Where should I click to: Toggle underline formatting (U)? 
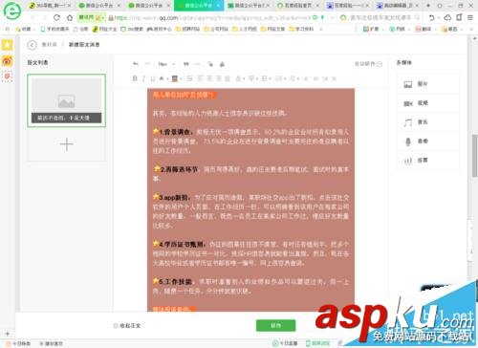[x=153, y=78]
